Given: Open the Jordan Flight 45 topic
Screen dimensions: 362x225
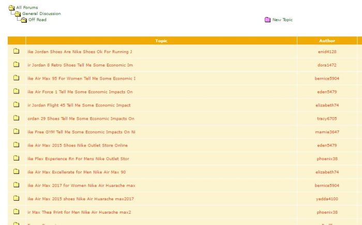Looking at the screenshot, I should click(x=79, y=105).
